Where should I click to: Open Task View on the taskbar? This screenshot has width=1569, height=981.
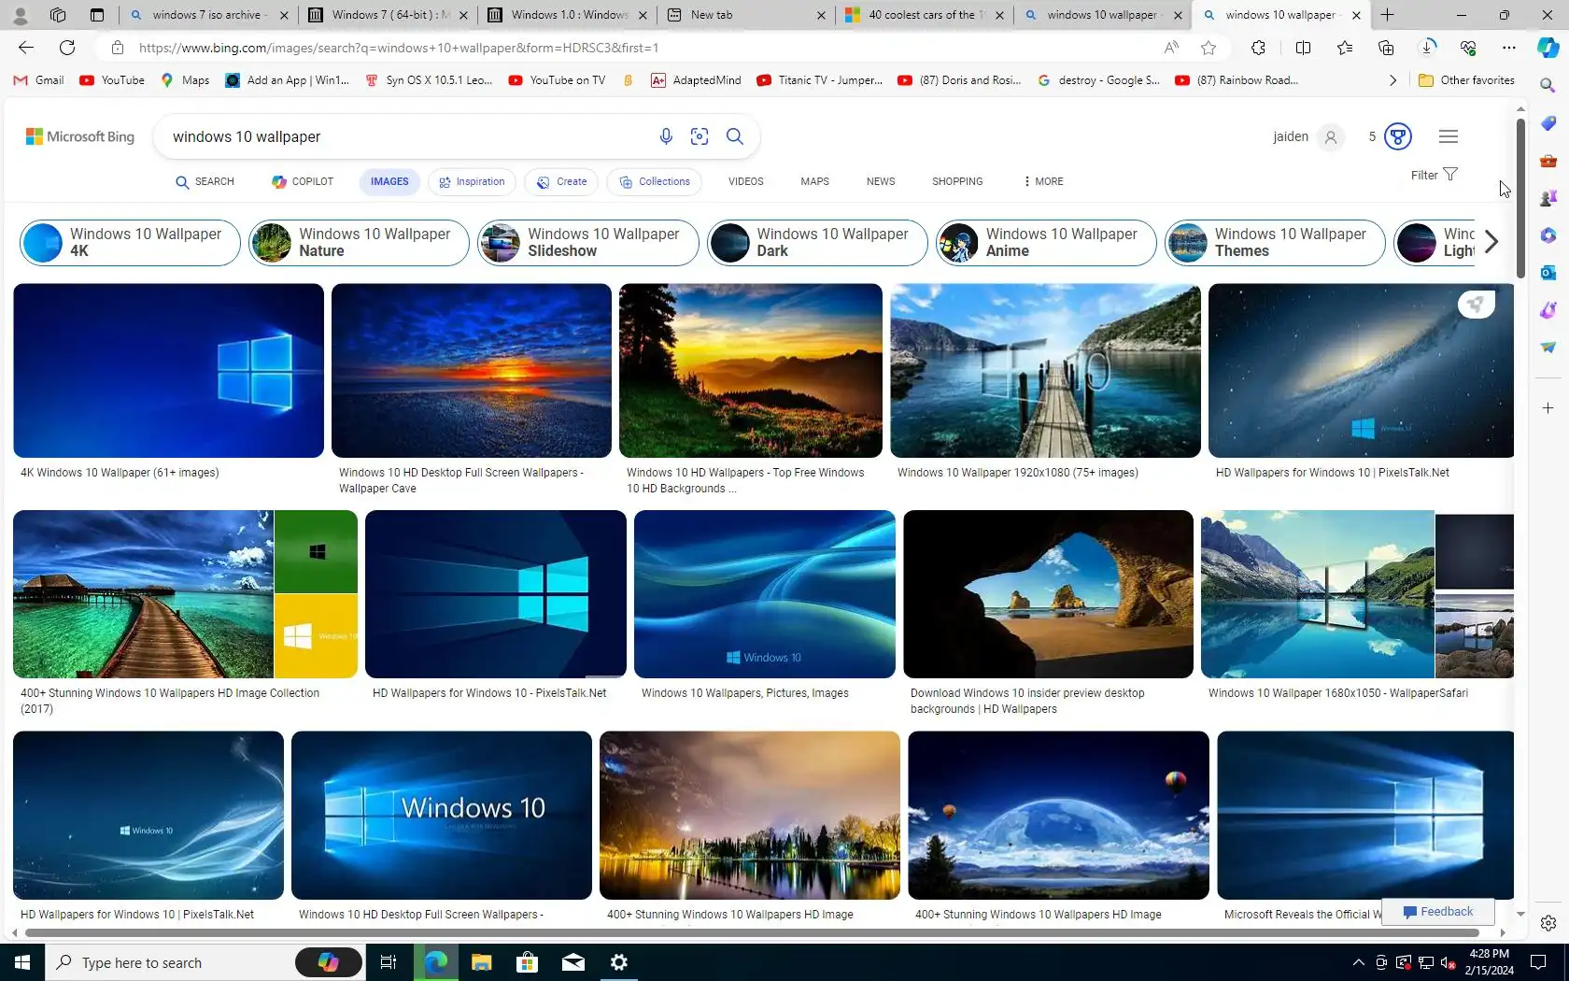pos(389,962)
